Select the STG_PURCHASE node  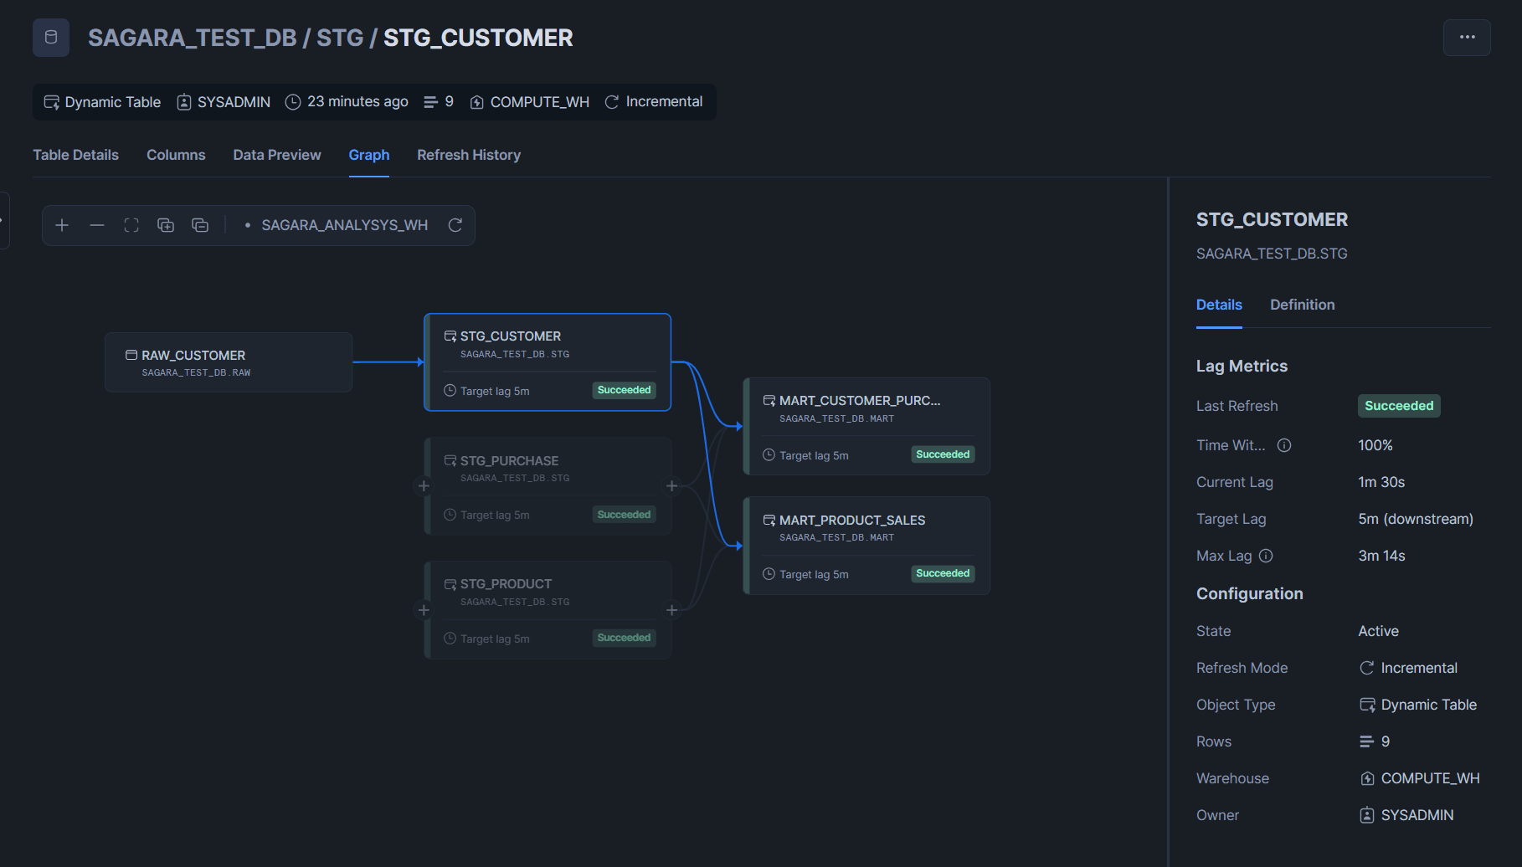click(x=548, y=486)
